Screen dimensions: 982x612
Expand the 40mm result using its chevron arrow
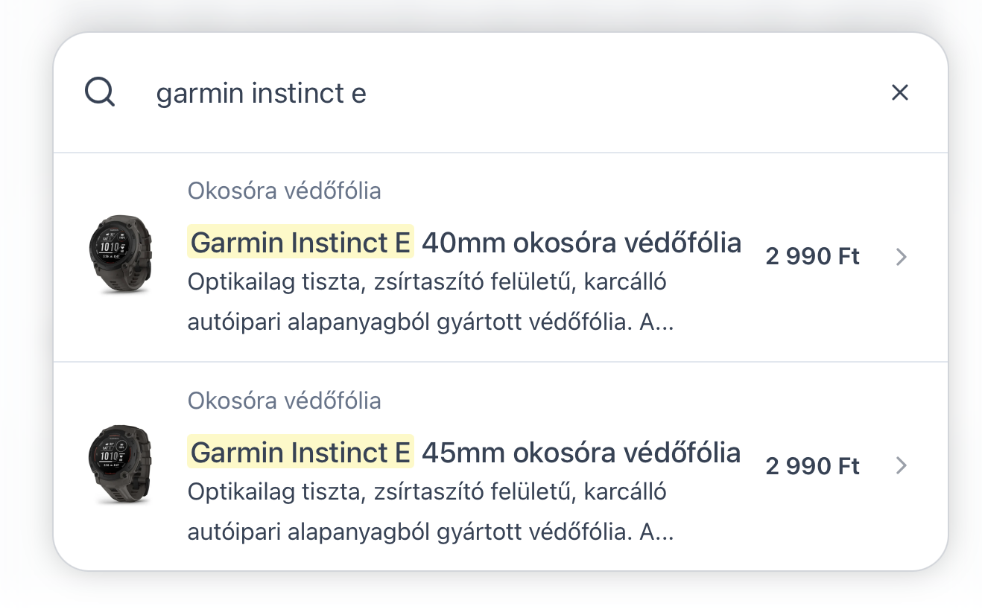click(x=902, y=257)
